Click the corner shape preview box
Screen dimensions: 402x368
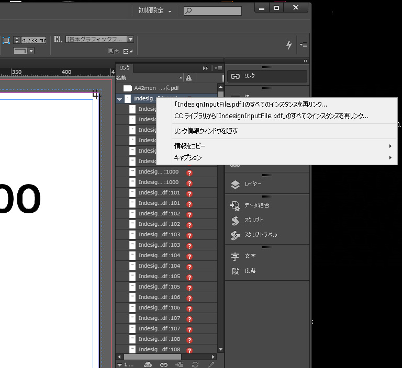pyautogui.click(x=20, y=51)
